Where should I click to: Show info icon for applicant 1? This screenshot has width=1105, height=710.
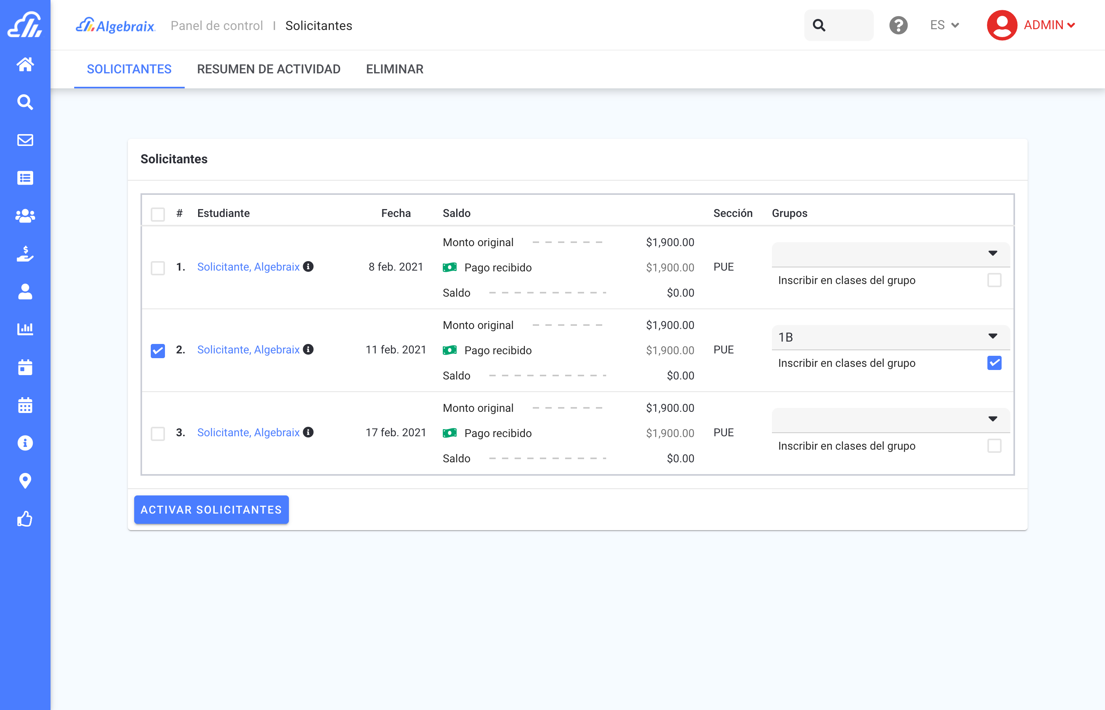pos(309,267)
